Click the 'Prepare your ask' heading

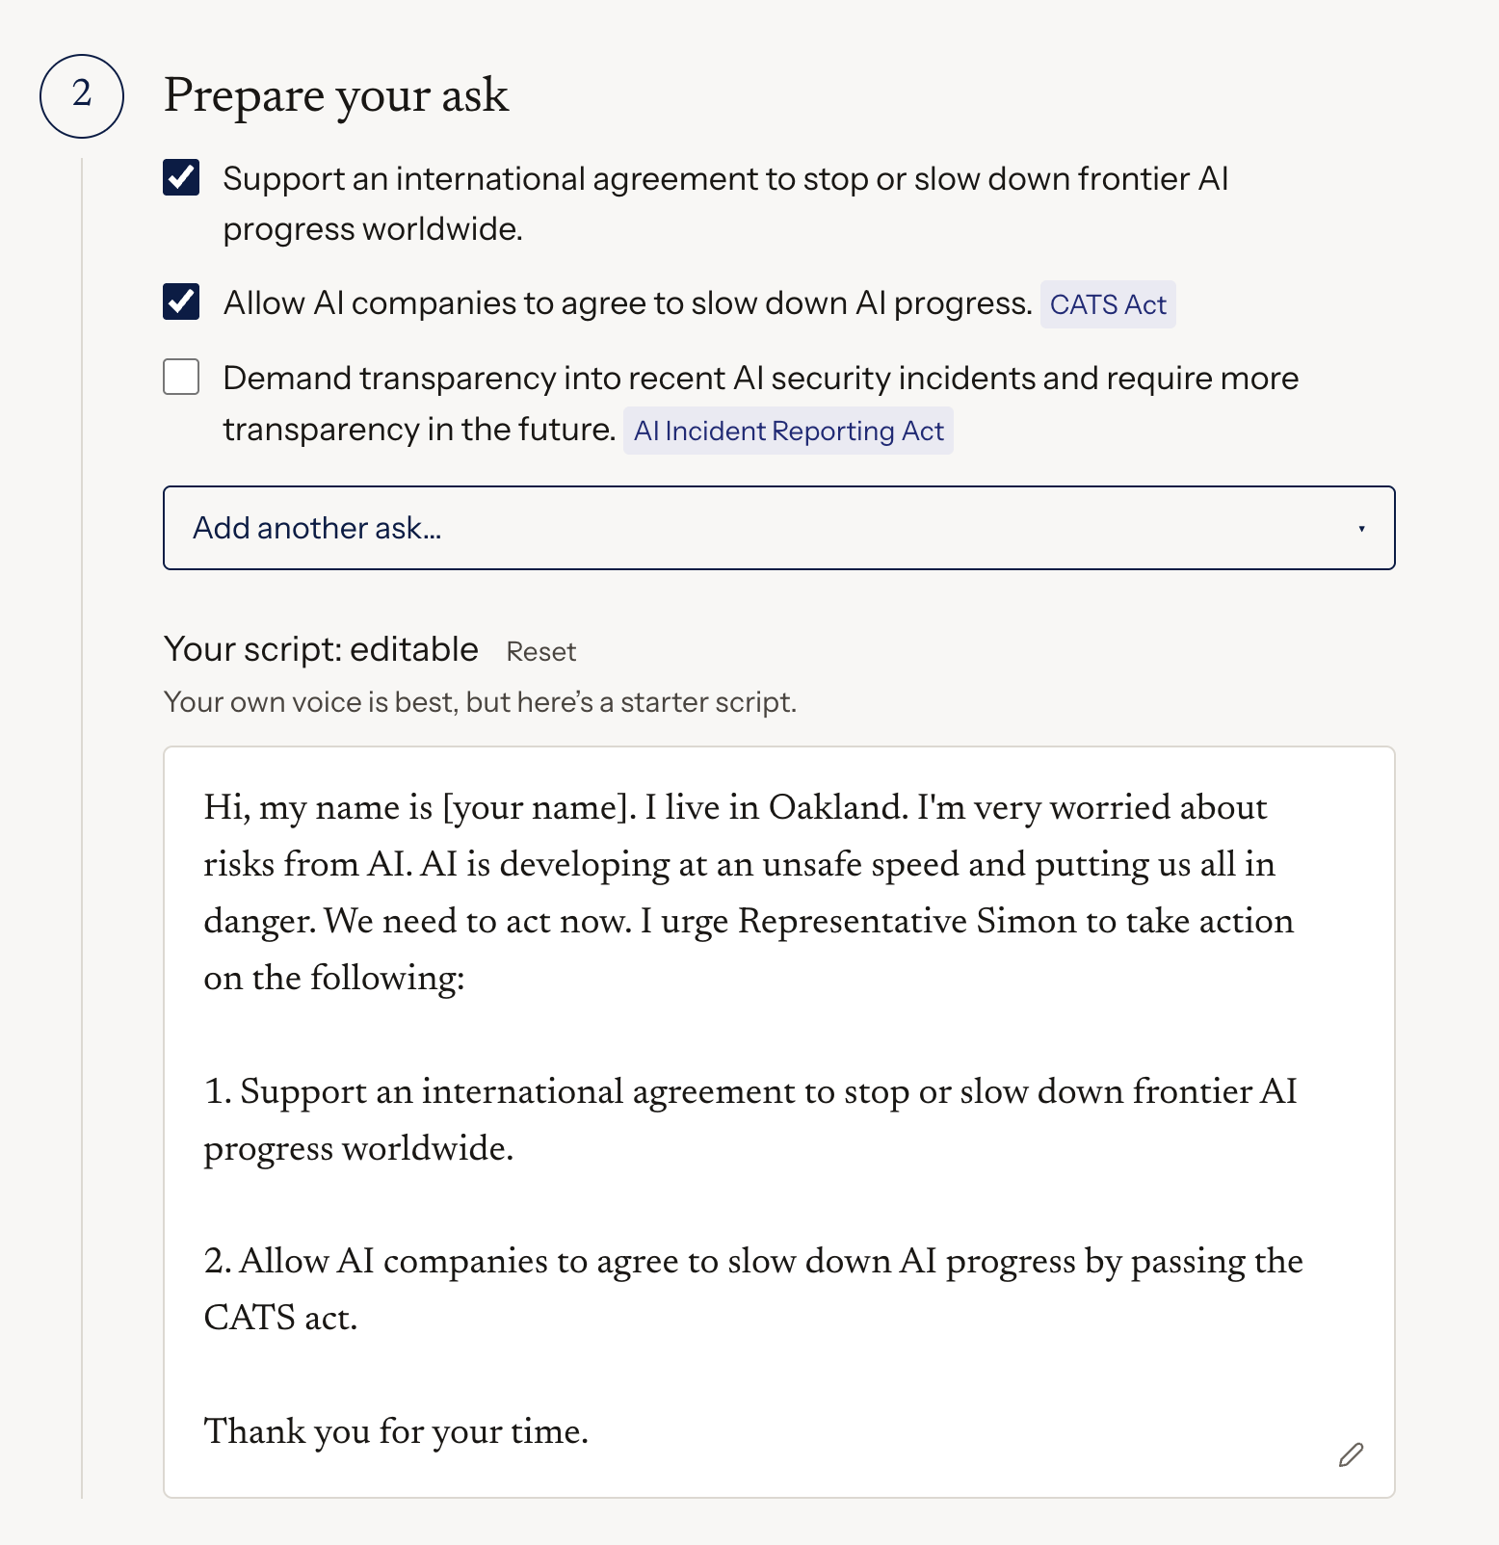pyautogui.click(x=336, y=95)
